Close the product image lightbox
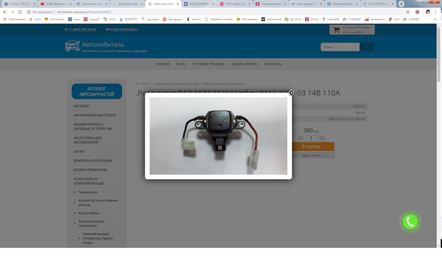The image size is (442, 258). [291, 92]
